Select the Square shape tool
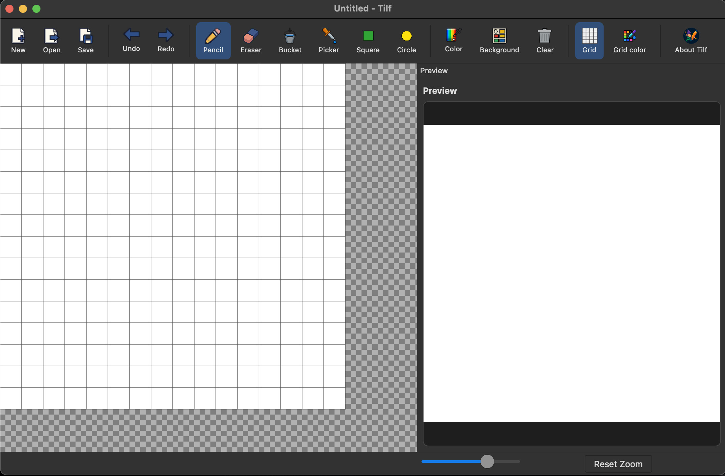Screen dimensions: 725x476 tap(368, 41)
